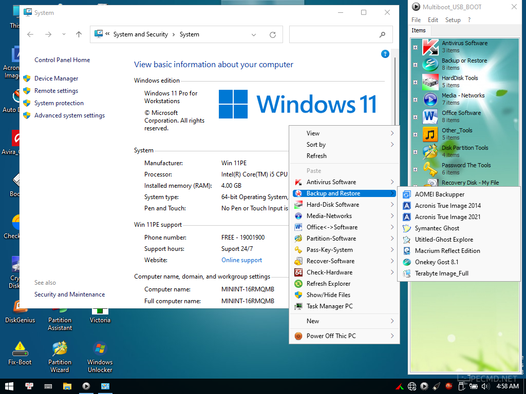The height and width of the screenshot is (394, 526).
Task: Click the Online support link
Action: click(241, 260)
